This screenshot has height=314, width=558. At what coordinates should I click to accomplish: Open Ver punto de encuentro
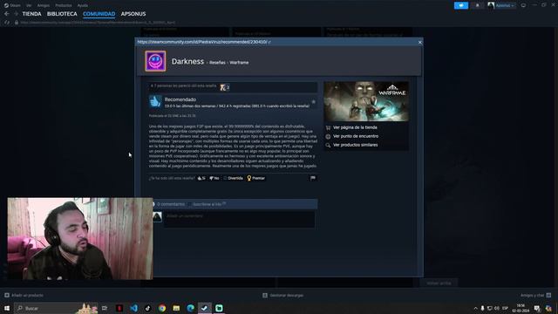[356, 136]
